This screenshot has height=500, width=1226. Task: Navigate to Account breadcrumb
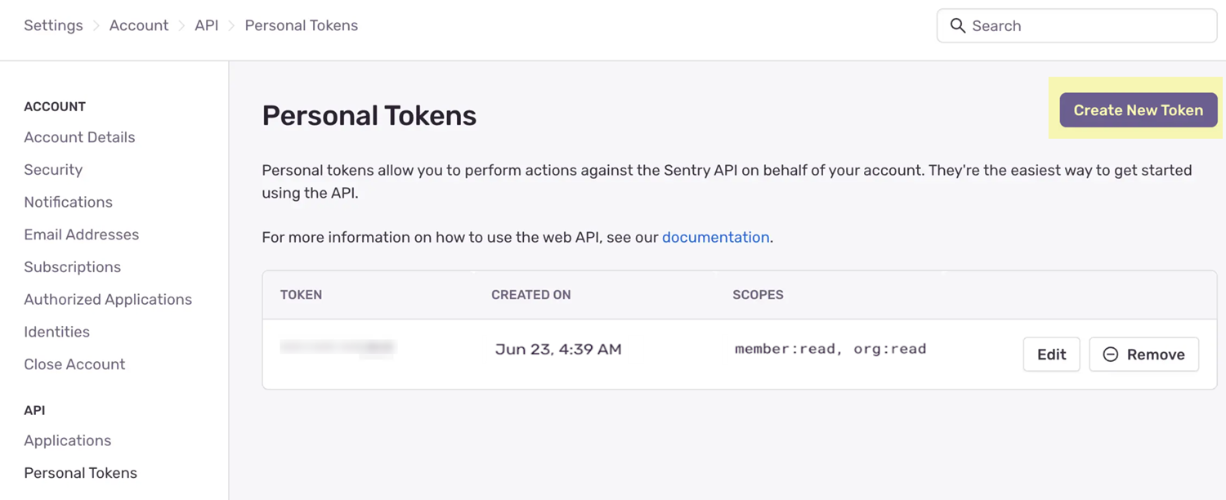coord(139,26)
